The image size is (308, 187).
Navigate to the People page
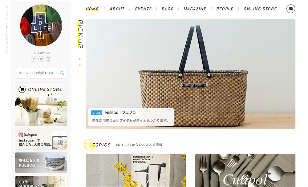tap(225, 9)
